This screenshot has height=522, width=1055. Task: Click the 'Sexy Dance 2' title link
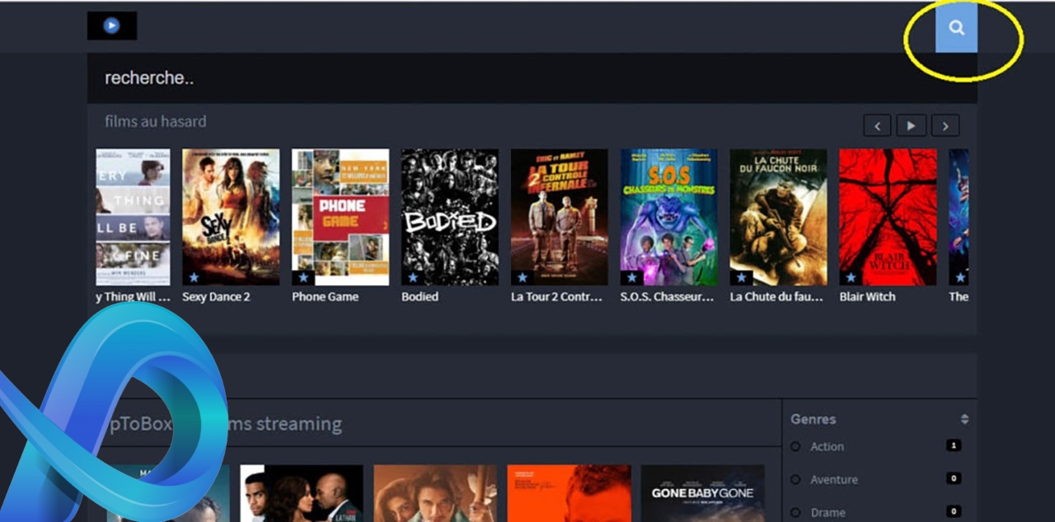(216, 297)
